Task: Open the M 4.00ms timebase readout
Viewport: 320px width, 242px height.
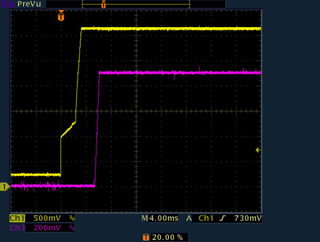Action: pyautogui.click(x=160, y=219)
